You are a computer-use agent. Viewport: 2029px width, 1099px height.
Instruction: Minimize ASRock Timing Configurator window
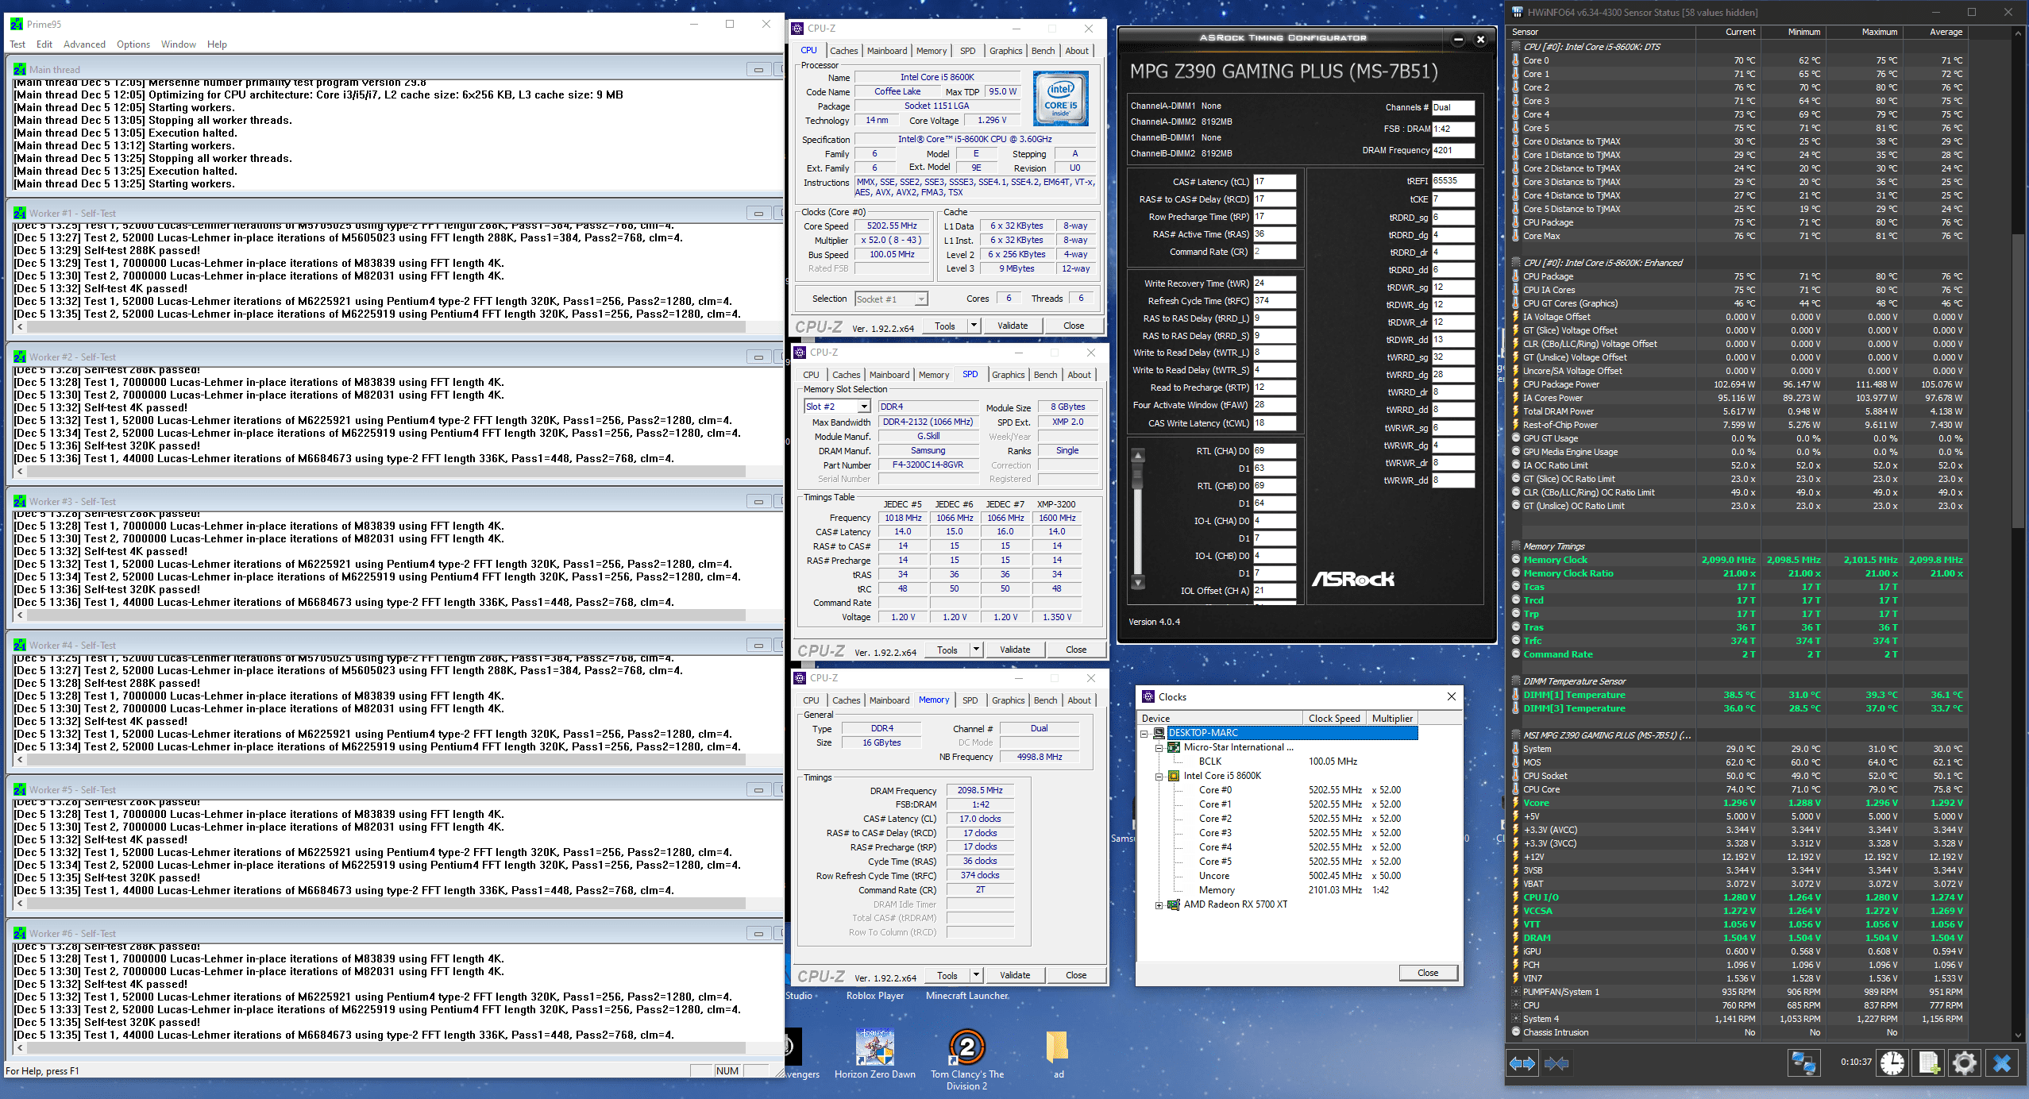click(x=1458, y=39)
